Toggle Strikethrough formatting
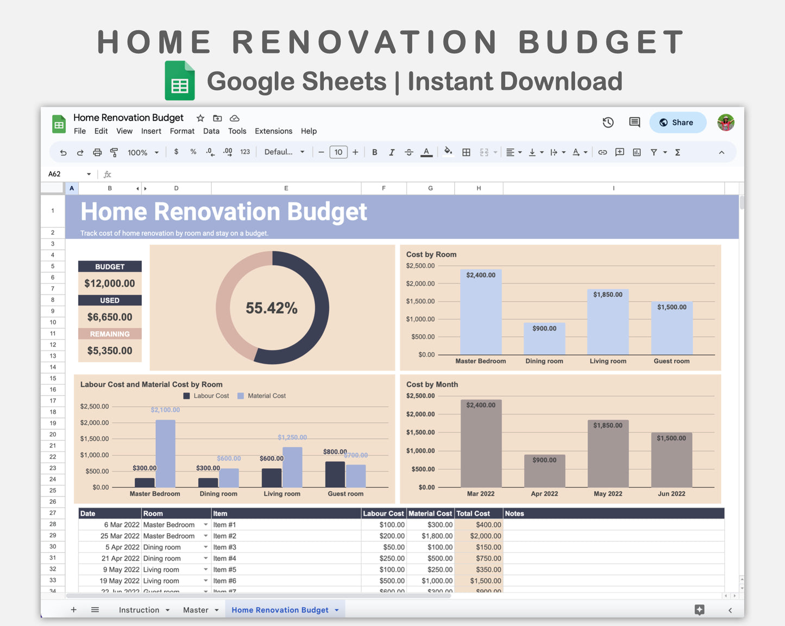Viewport: 785px width, 626px height. [x=409, y=153]
